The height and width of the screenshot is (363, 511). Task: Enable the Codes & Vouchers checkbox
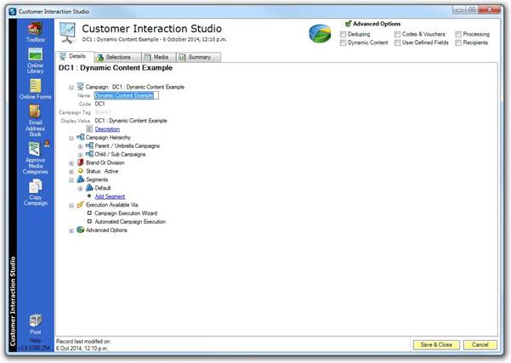click(x=397, y=34)
